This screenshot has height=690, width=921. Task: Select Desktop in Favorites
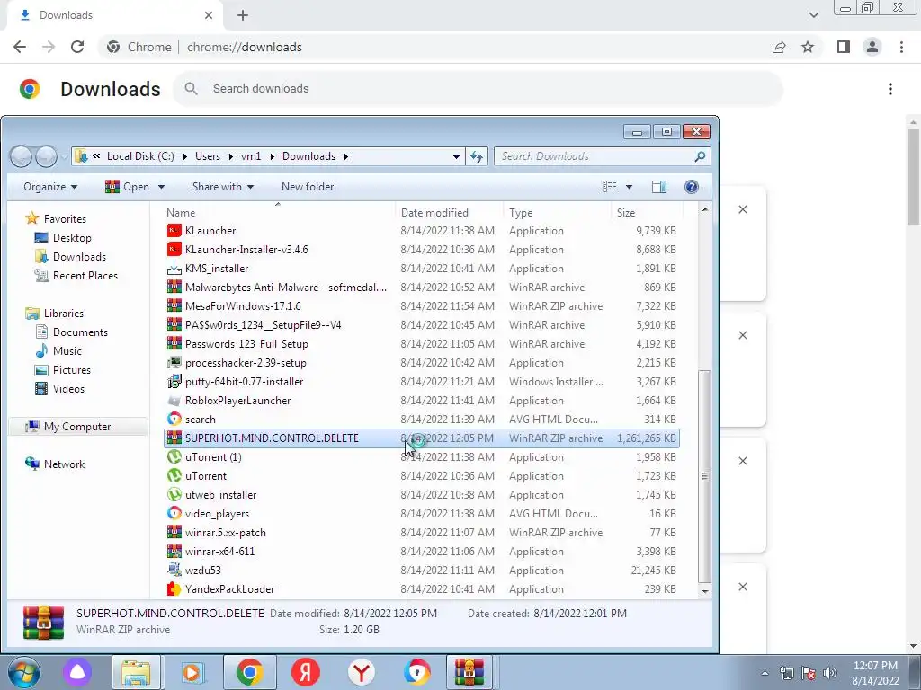click(72, 237)
